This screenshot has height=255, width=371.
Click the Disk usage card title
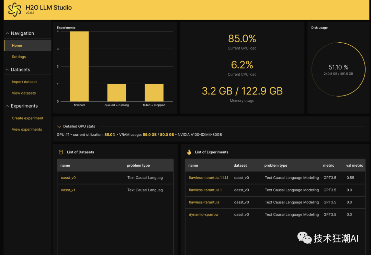(x=319, y=28)
